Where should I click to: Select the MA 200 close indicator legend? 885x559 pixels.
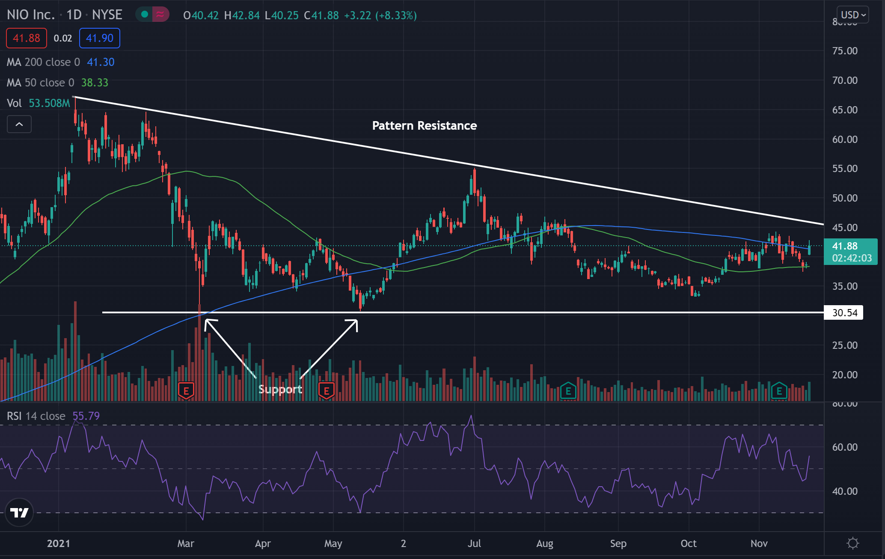(43, 62)
